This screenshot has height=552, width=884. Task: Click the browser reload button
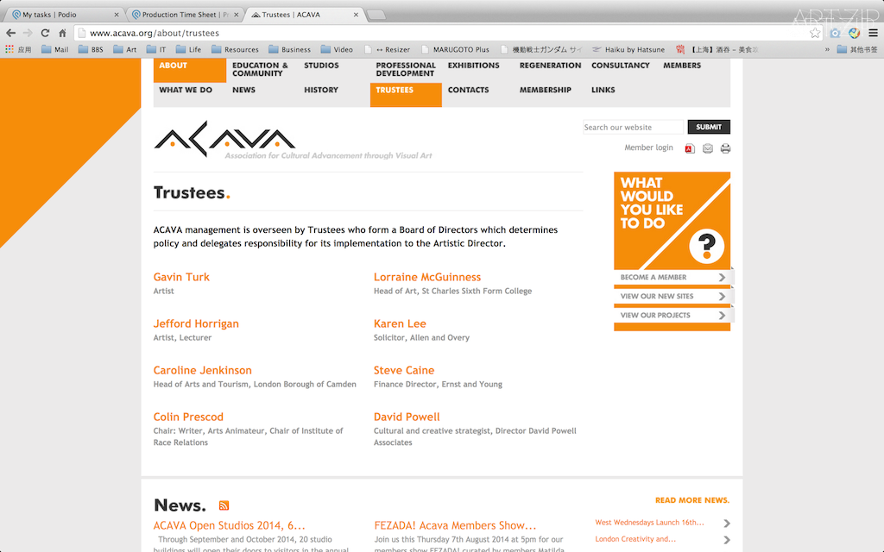tap(44, 33)
